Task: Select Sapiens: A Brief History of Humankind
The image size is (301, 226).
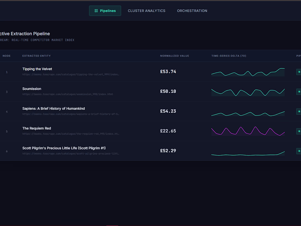Action: point(54,108)
